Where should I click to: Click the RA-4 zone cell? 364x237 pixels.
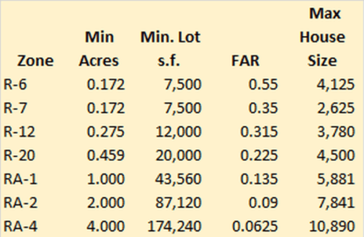click(20, 226)
